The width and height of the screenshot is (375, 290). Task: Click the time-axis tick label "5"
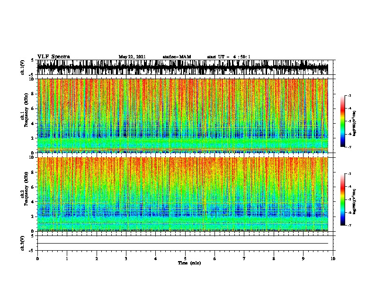click(x=185, y=259)
